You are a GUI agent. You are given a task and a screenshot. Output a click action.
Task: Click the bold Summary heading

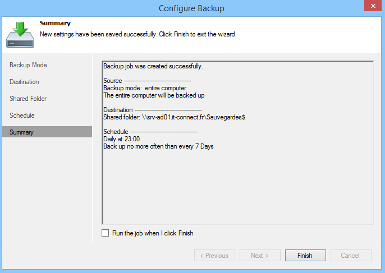tap(55, 24)
